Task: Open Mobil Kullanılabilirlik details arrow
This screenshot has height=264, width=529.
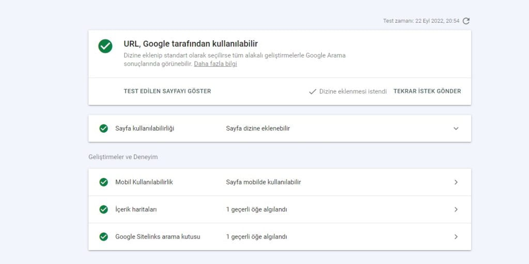Action: coord(456,182)
